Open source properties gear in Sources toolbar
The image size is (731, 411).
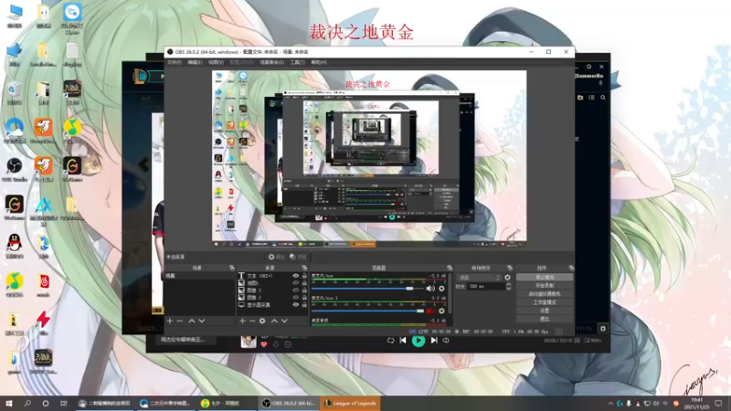[x=262, y=321]
